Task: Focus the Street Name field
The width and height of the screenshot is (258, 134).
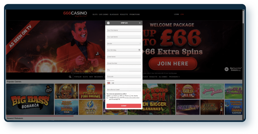Action: coord(124,56)
